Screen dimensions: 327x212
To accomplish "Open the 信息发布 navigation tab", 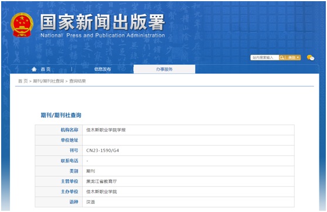I will coord(103,69).
